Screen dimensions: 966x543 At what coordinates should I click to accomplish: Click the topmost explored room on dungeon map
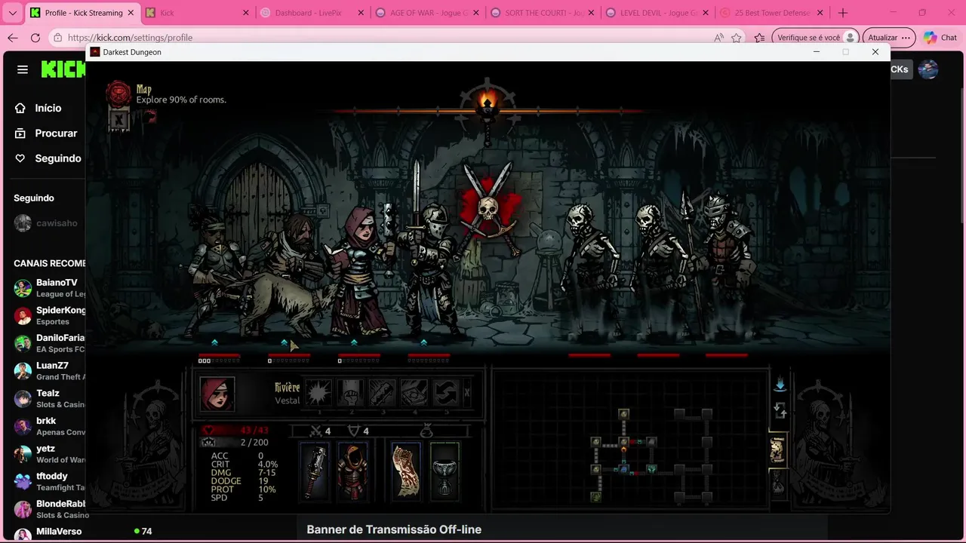pyautogui.click(x=623, y=414)
